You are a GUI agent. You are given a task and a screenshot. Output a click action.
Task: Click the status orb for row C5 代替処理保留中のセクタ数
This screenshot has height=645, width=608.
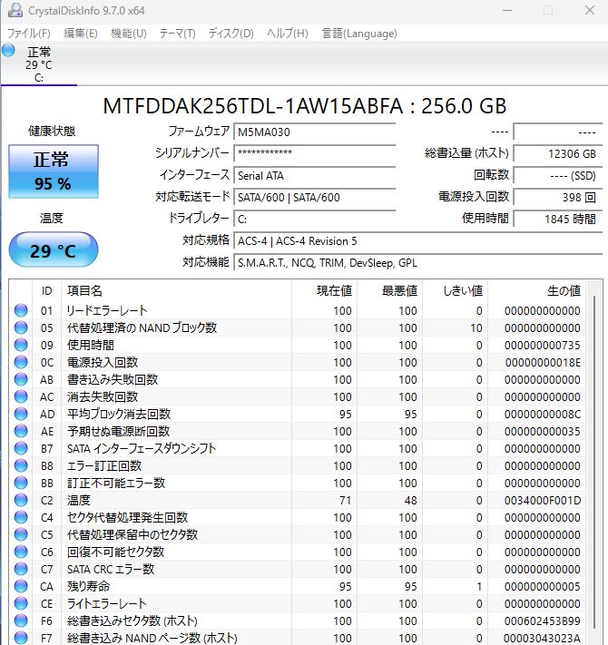(x=21, y=534)
